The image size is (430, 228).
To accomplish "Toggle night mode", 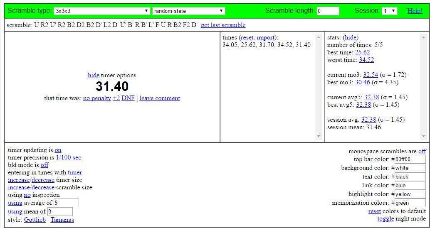I will pyautogui.click(x=386, y=219).
